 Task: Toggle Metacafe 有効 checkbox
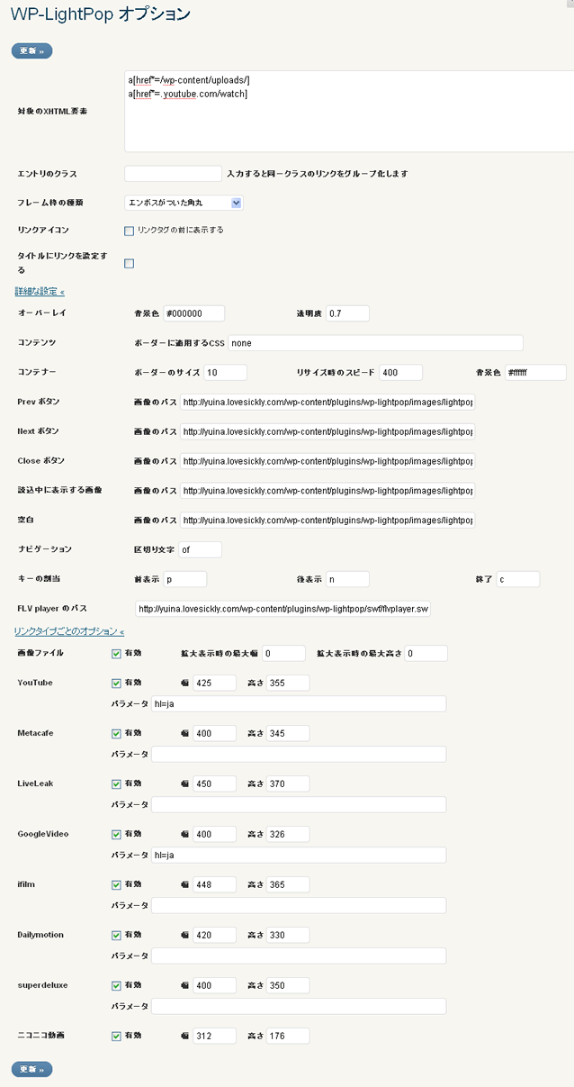tap(116, 734)
